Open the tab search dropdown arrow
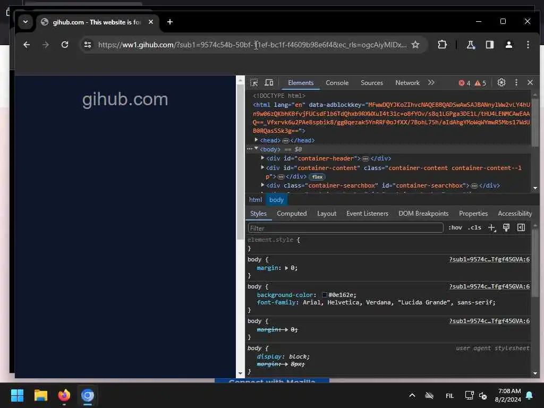This screenshot has width=544, height=408. coord(25,22)
